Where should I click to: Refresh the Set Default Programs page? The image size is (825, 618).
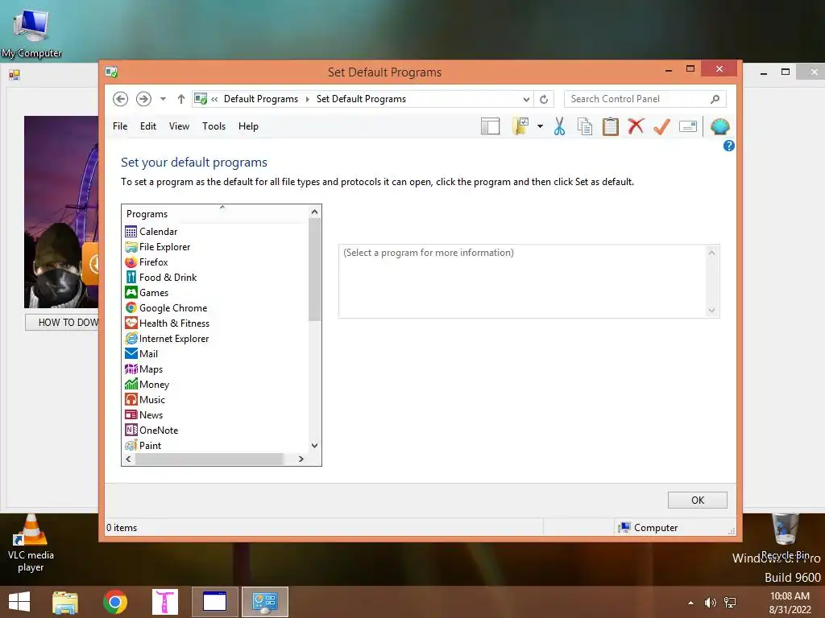coord(544,99)
